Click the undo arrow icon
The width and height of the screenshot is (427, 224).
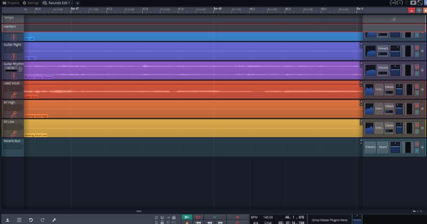pyautogui.click(x=31, y=220)
